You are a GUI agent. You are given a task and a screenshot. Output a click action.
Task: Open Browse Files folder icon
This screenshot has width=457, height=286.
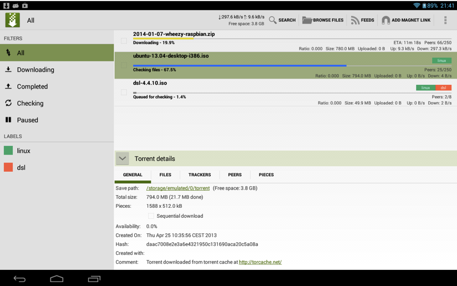click(x=307, y=21)
